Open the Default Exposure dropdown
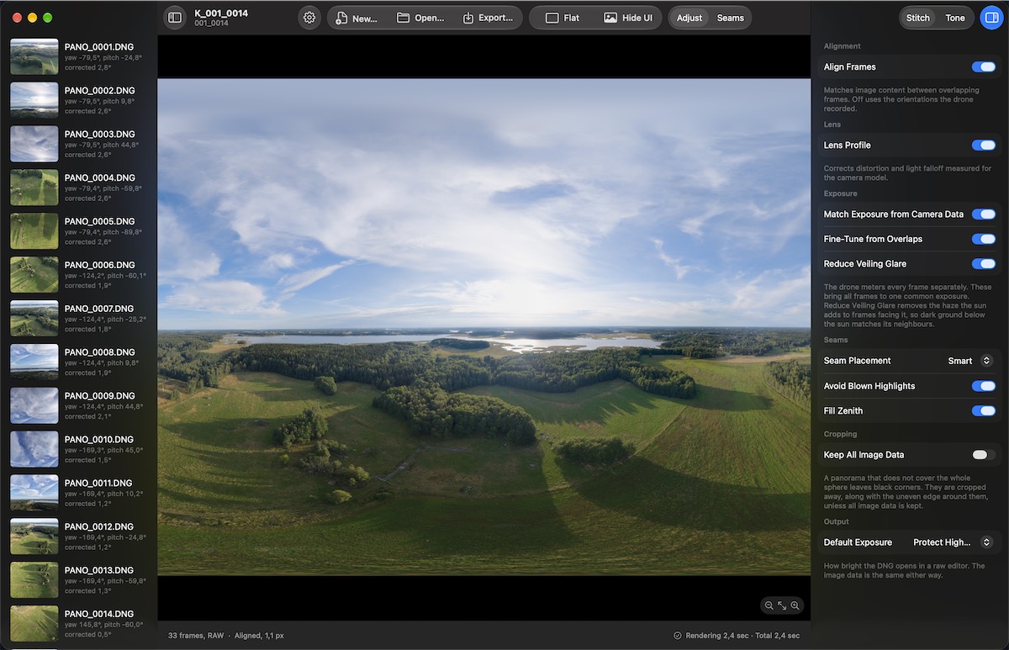 click(954, 542)
